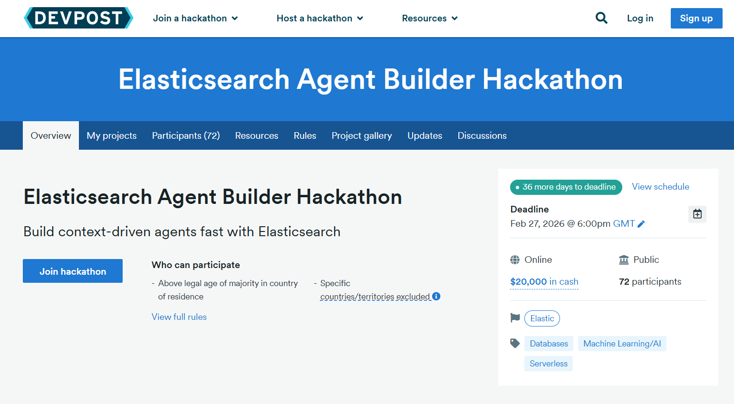Click the Devpost logo
Image resolution: width=734 pixels, height=404 pixels.
(x=78, y=18)
